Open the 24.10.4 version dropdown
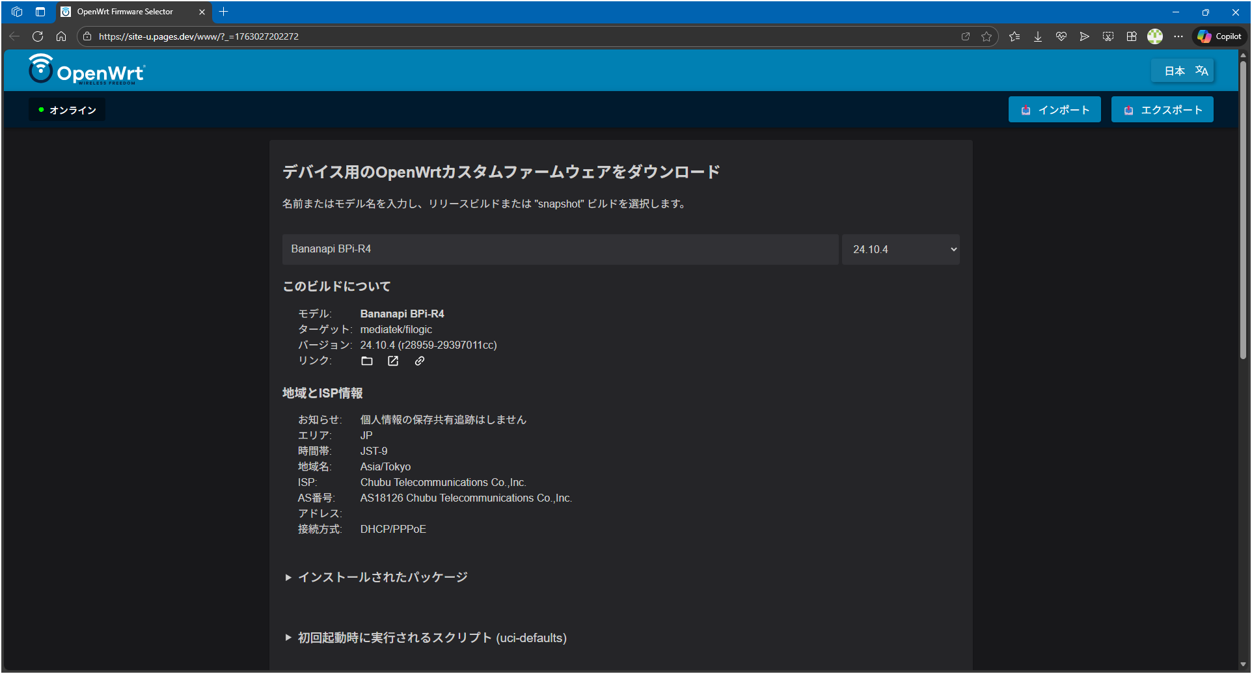 [x=901, y=249]
